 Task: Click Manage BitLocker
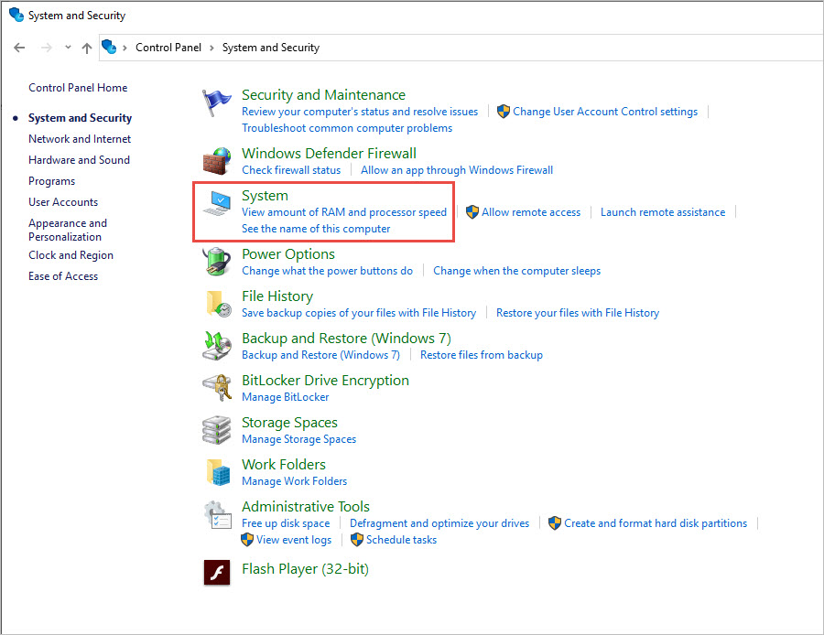286,397
